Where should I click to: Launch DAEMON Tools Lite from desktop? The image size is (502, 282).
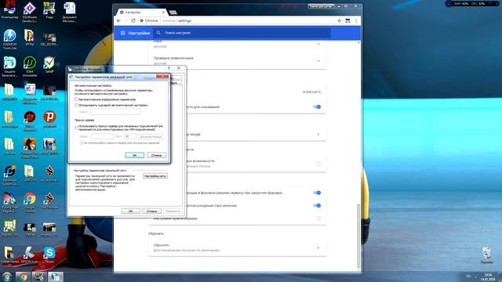[x=9, y=39]
